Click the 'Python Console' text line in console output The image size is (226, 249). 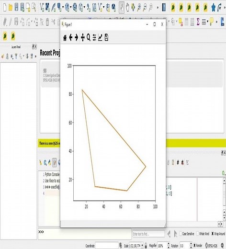[52, 174]
